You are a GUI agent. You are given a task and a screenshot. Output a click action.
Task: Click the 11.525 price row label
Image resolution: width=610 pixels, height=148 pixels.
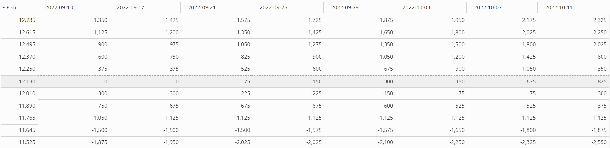click(x=27, y=142)
